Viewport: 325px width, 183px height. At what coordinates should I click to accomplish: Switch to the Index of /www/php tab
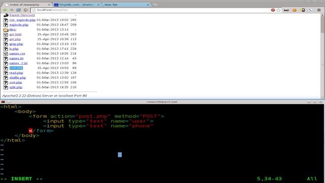point(24,5)
